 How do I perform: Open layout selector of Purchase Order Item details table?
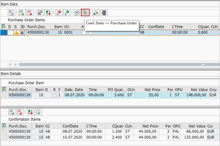4,90
